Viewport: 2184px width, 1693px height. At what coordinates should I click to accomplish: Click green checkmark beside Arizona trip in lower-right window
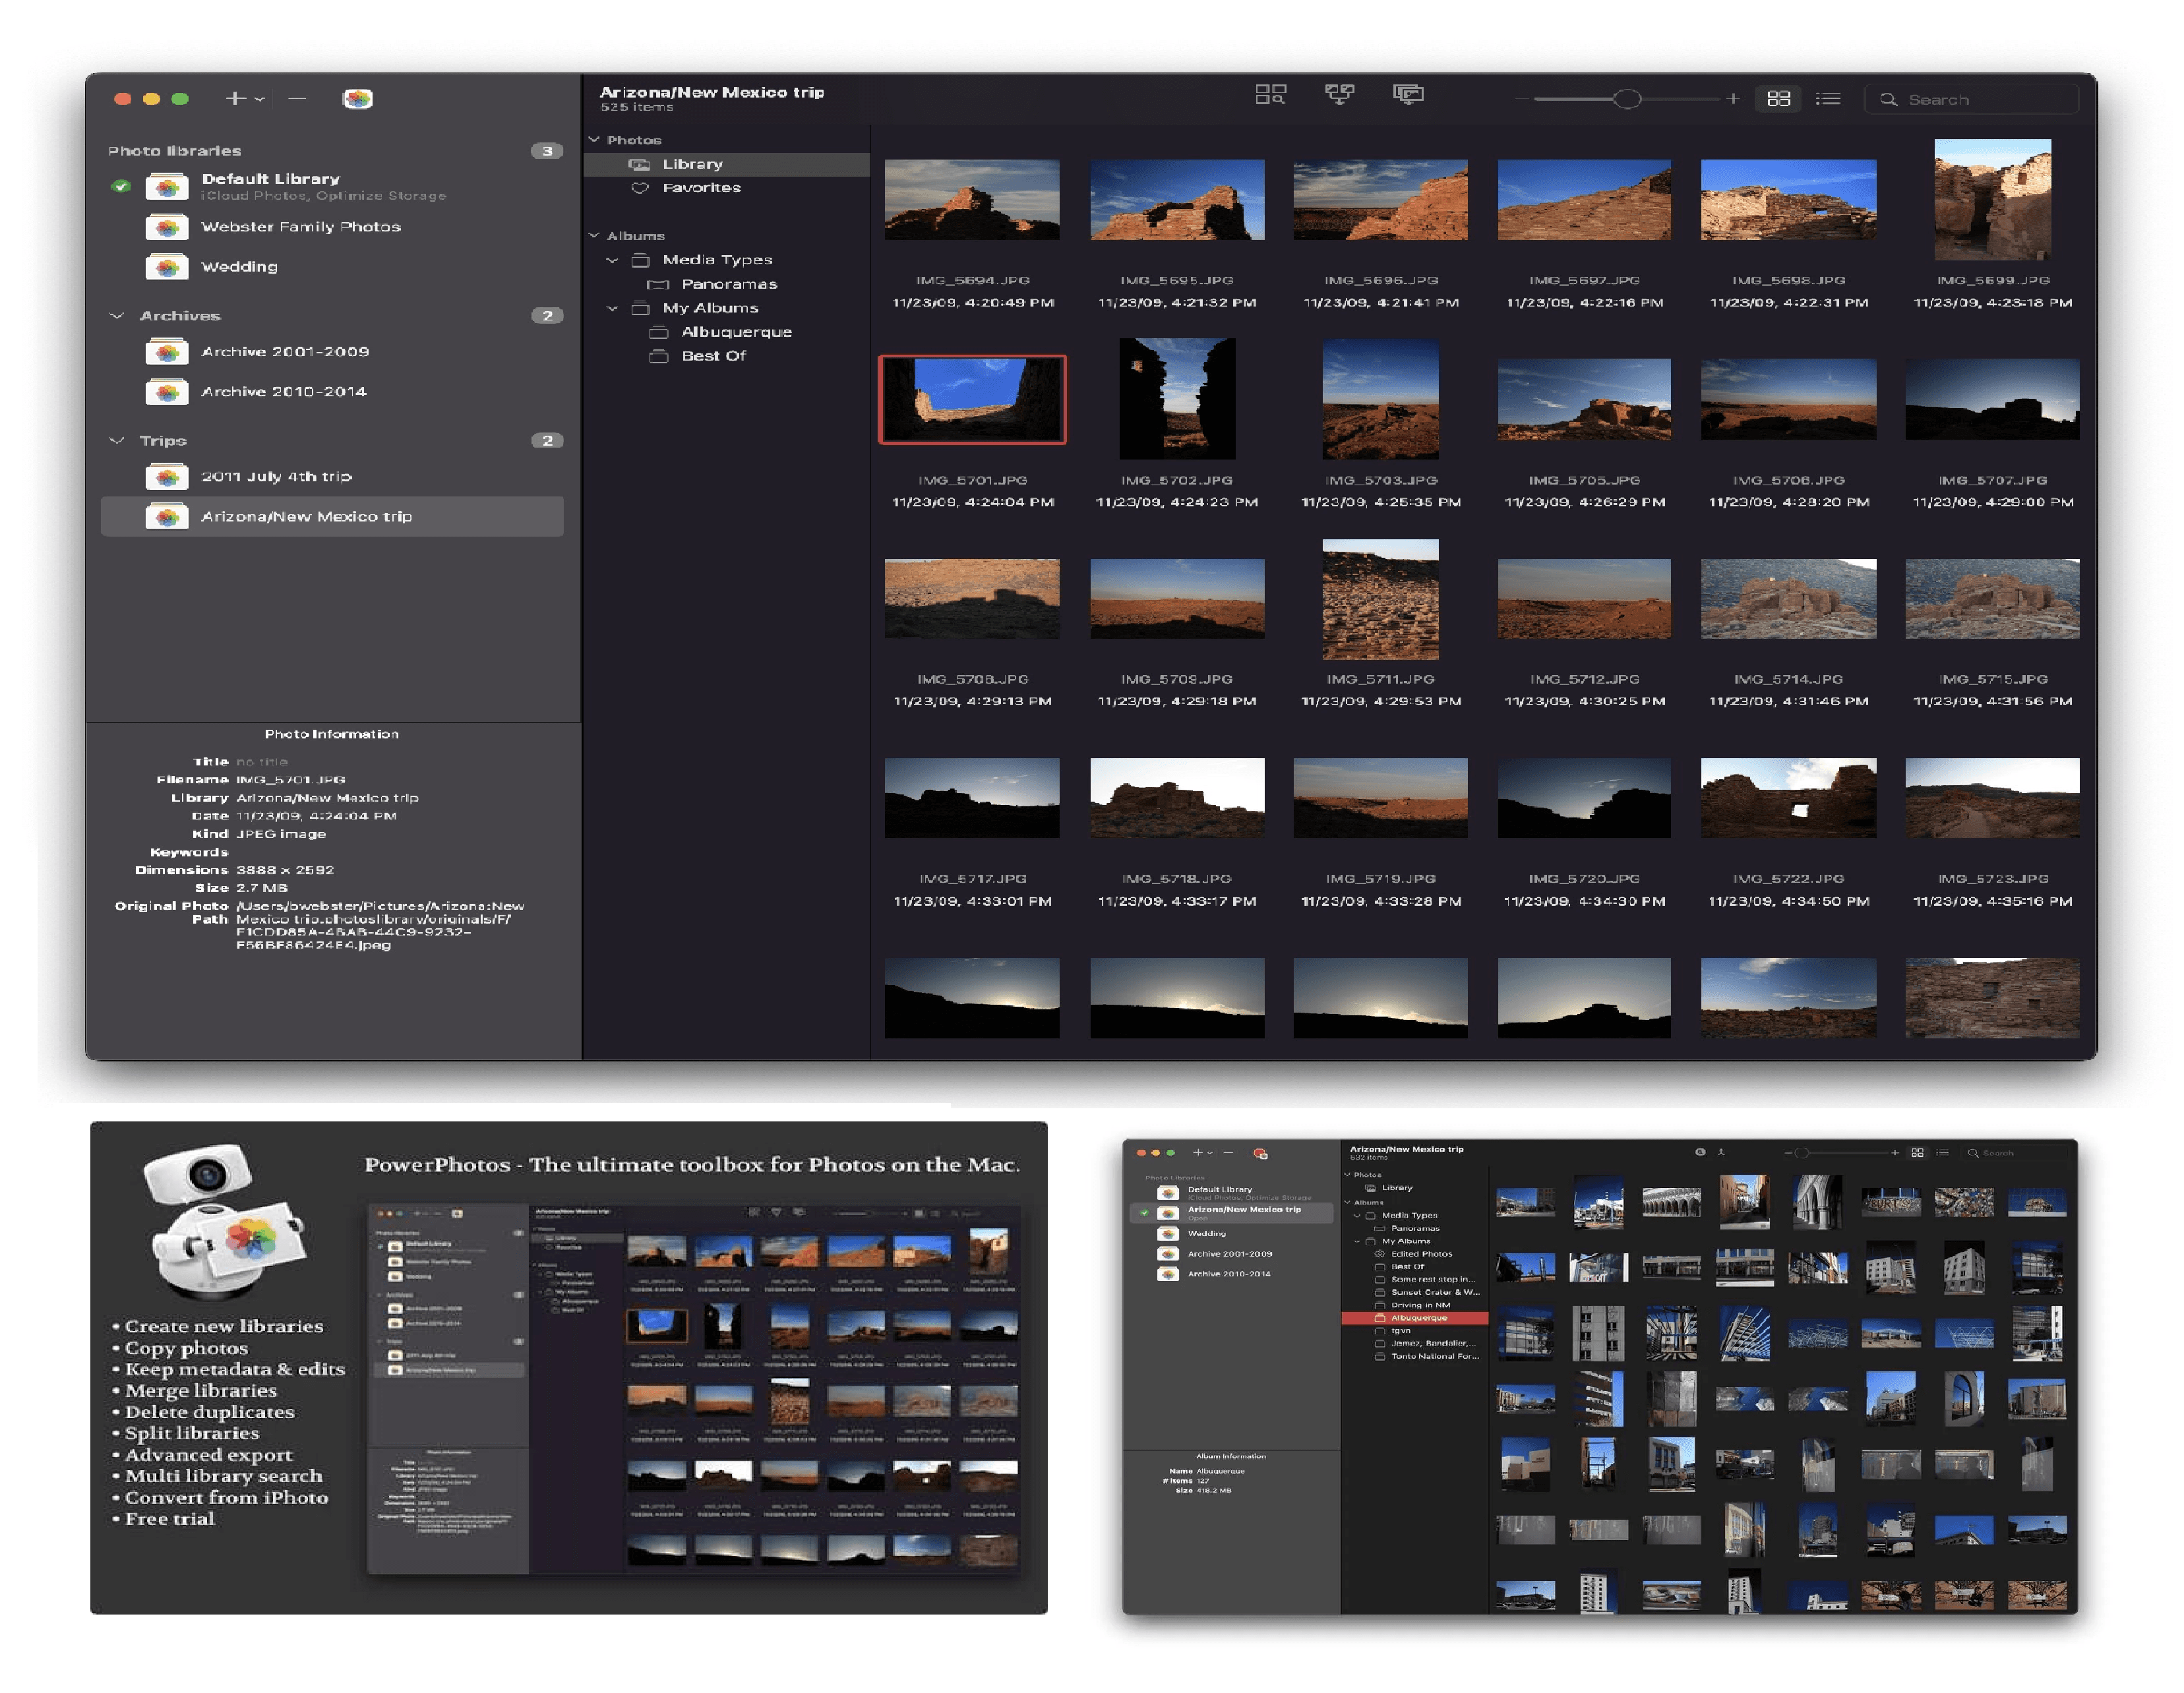pyautogui.click(x=1144, y=1213)
